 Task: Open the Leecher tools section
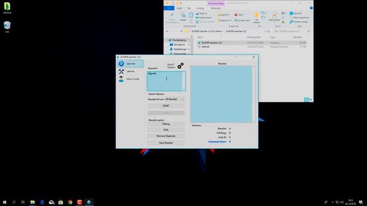point(130,71)
